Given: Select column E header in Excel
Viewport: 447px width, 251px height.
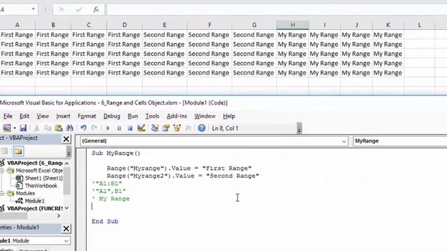Looking at the screenshot, I should pos(165,25).
